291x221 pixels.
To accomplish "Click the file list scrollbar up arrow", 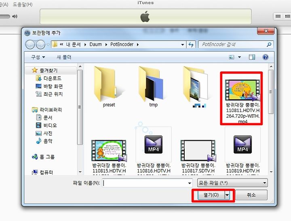I will [x=271, y=66].
